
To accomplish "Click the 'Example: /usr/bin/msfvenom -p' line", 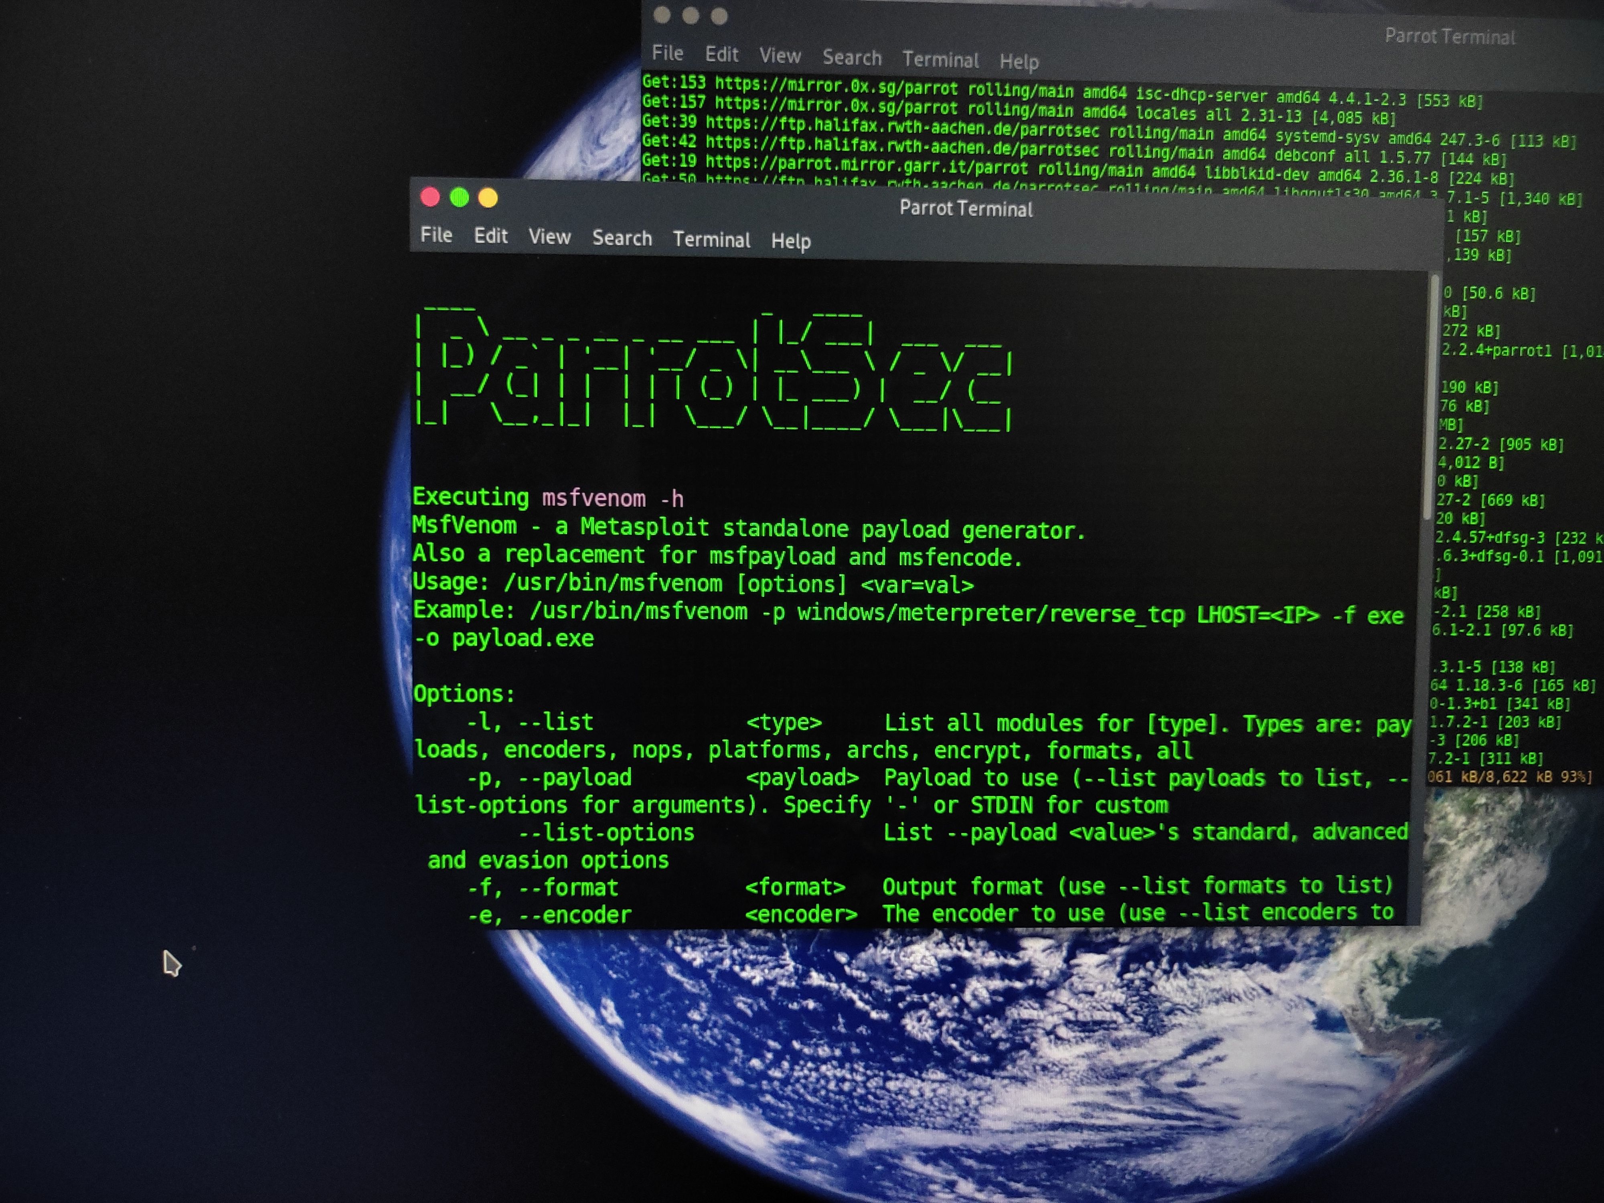I will 908,614.
